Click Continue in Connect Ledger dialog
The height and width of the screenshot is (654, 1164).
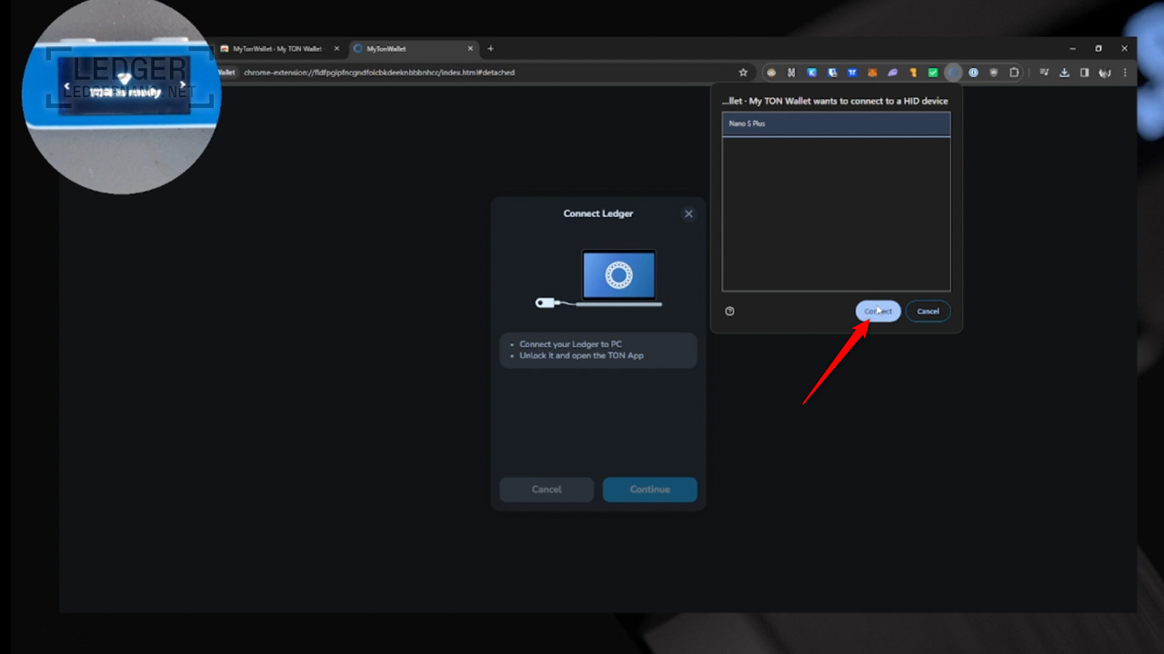click(650, 490)
